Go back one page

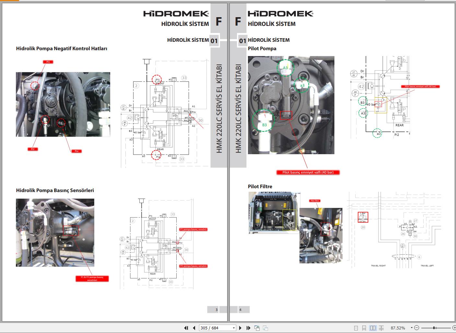pos(194,328)
